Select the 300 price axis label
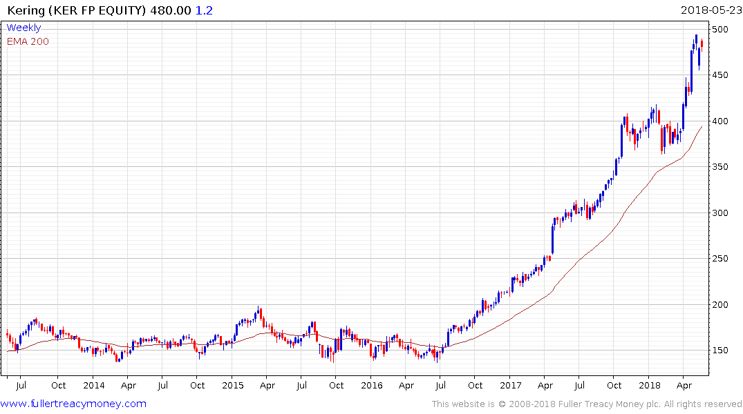743x414 pixels. point(720,213)
